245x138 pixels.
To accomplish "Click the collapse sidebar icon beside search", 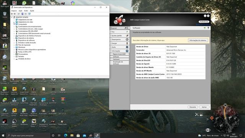I will pyautogui.click(x=129, y=28).
